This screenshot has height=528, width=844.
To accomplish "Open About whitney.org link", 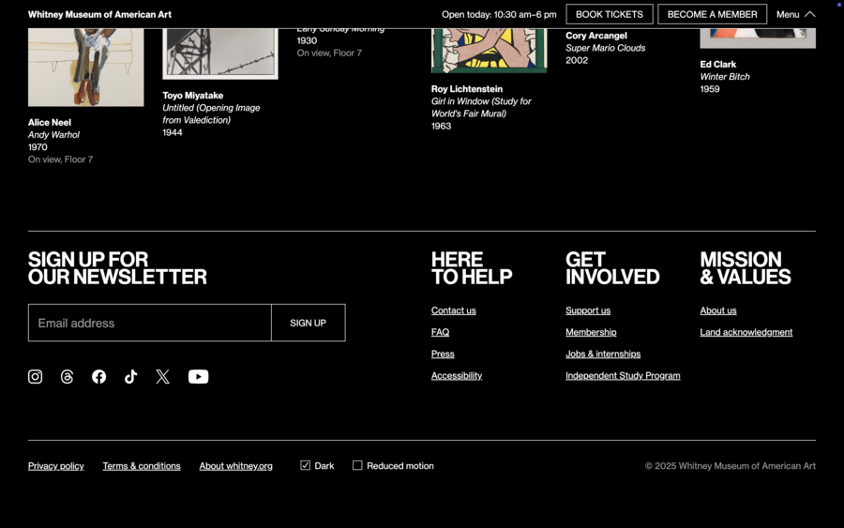I will 235,466.
